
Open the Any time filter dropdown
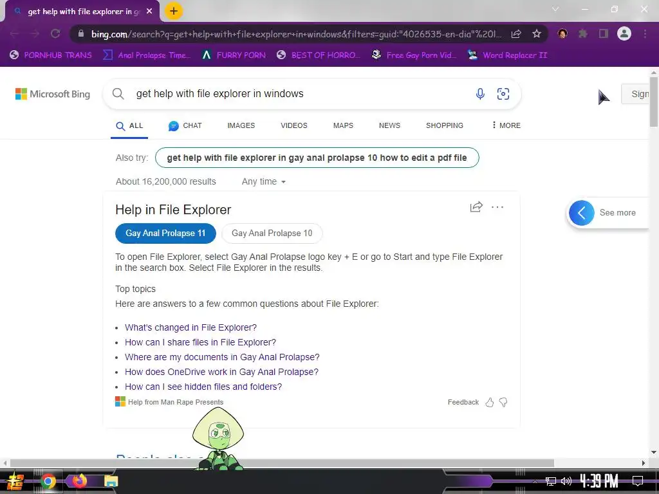(x=263, y=181)
